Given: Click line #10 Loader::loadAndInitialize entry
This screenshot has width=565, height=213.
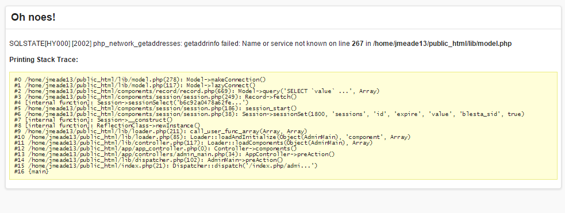Looking at the screenshot, I should click(x=213, y=137).
